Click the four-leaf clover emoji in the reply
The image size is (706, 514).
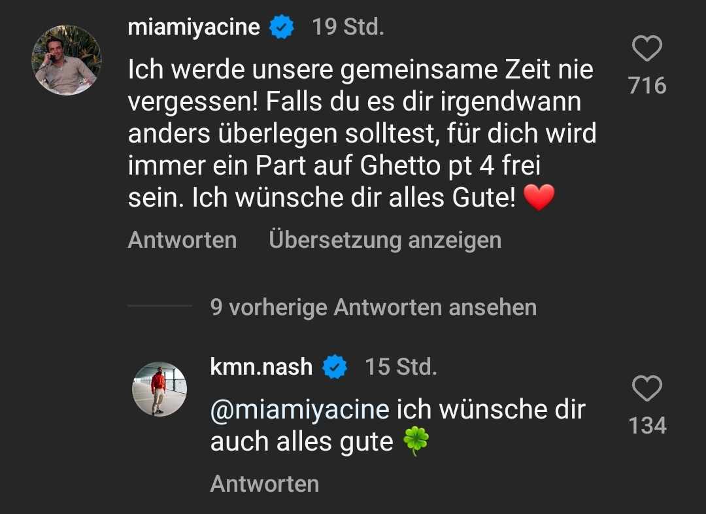[416, 443]
